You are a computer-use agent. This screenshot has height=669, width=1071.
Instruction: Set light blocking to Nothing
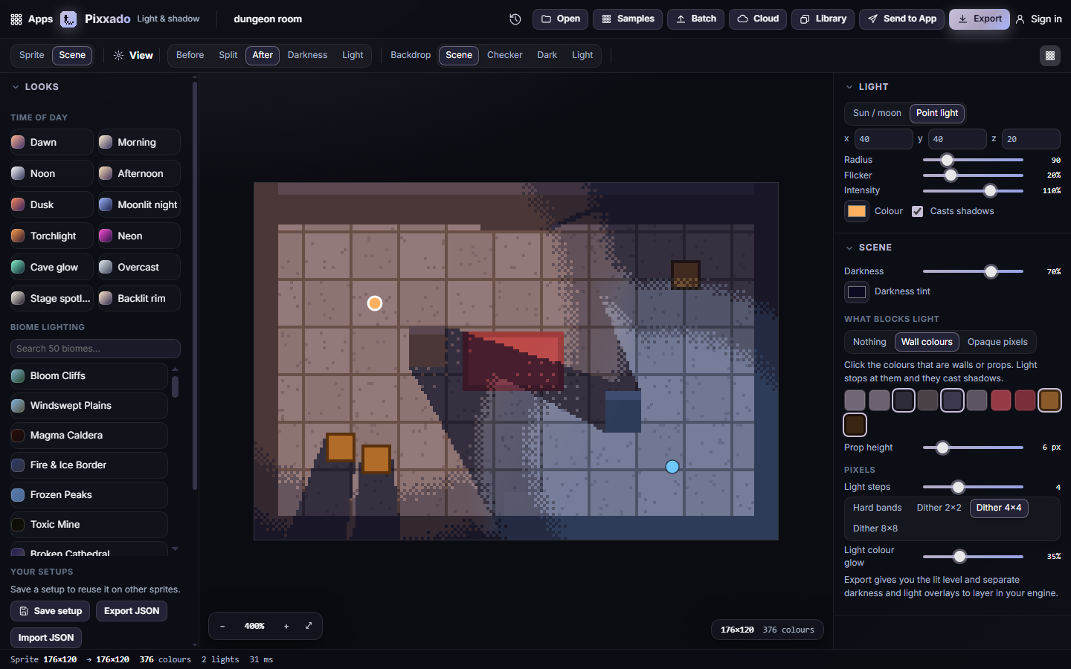pyautogui.click(x=869, y=342)
